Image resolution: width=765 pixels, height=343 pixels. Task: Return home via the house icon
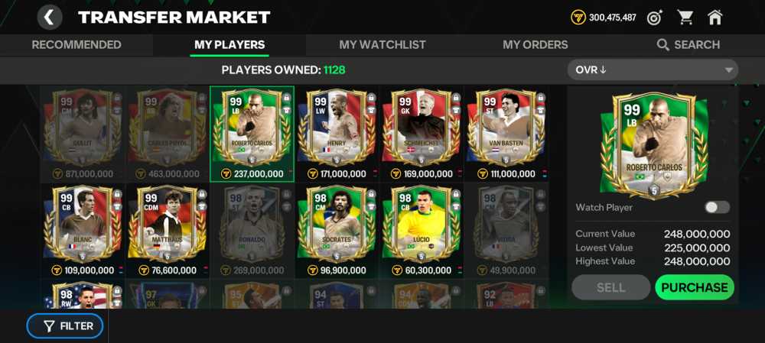[715, 18]
